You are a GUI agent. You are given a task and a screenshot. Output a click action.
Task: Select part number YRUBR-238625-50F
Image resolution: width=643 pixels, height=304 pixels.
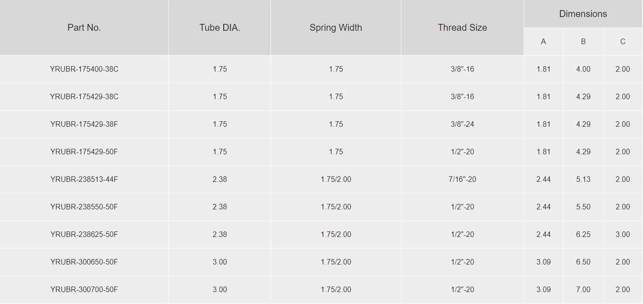coord(84,234)
